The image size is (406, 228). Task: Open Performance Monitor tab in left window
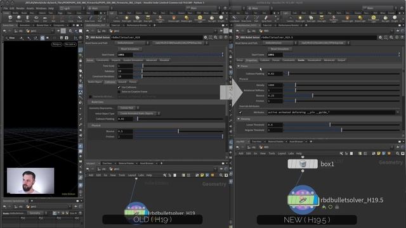click(x=137, y=25)
